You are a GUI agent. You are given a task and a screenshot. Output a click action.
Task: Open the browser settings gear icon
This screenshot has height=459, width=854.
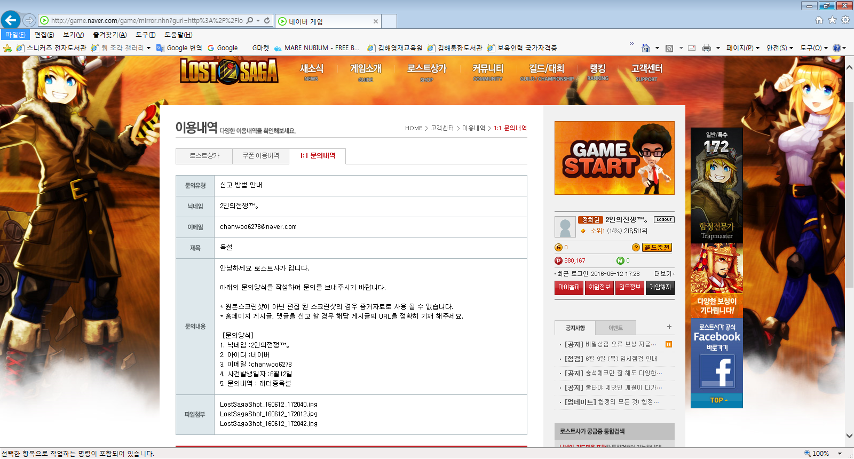[x=845, y=20]
